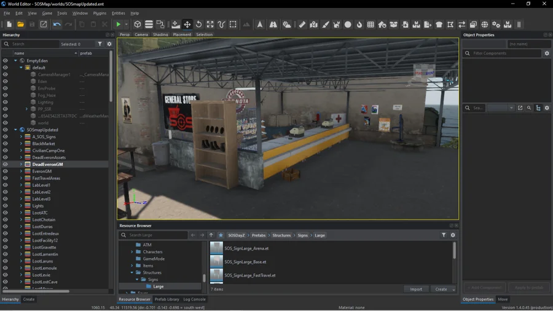
Task: Switch to the Log Console tab
Action: pos(194,299)
